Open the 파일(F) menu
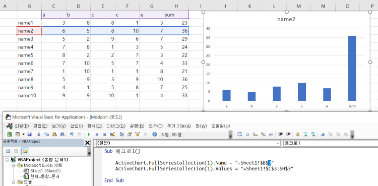The width and height of the screenshot is (378, 186). (x=22, y=126)
